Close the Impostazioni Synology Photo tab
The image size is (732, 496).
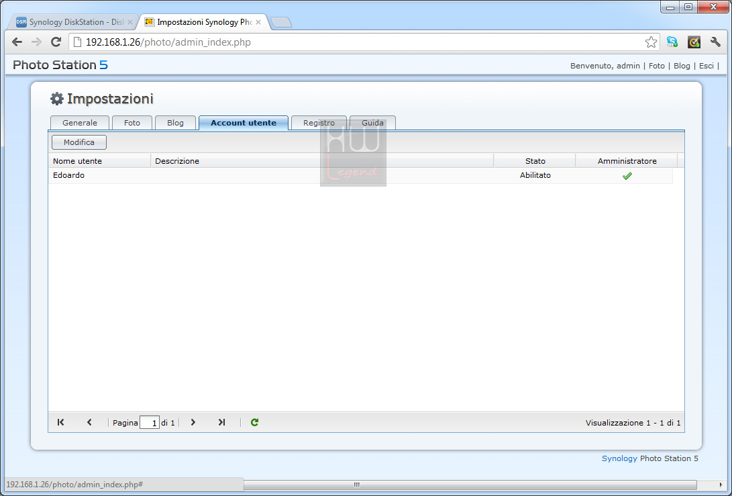[x=258, y=22]
